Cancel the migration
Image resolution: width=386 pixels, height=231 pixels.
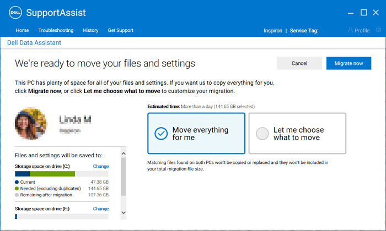tap(299, 63)
